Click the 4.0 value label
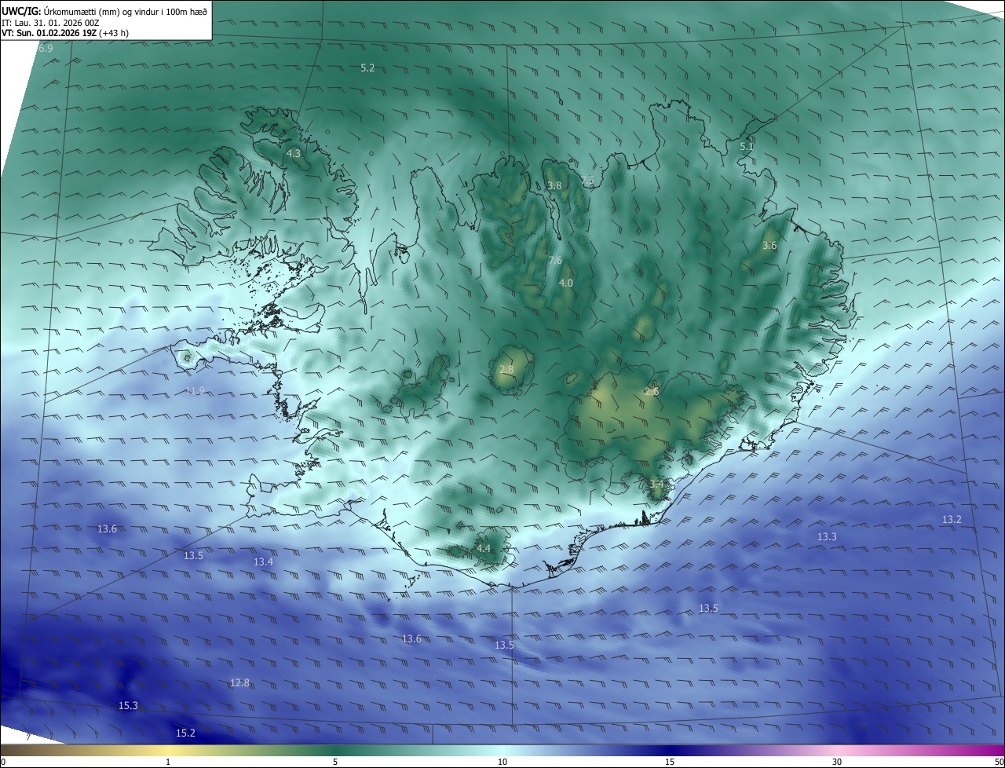Screen dimensions: 1005x768 [x=566, y=283]
